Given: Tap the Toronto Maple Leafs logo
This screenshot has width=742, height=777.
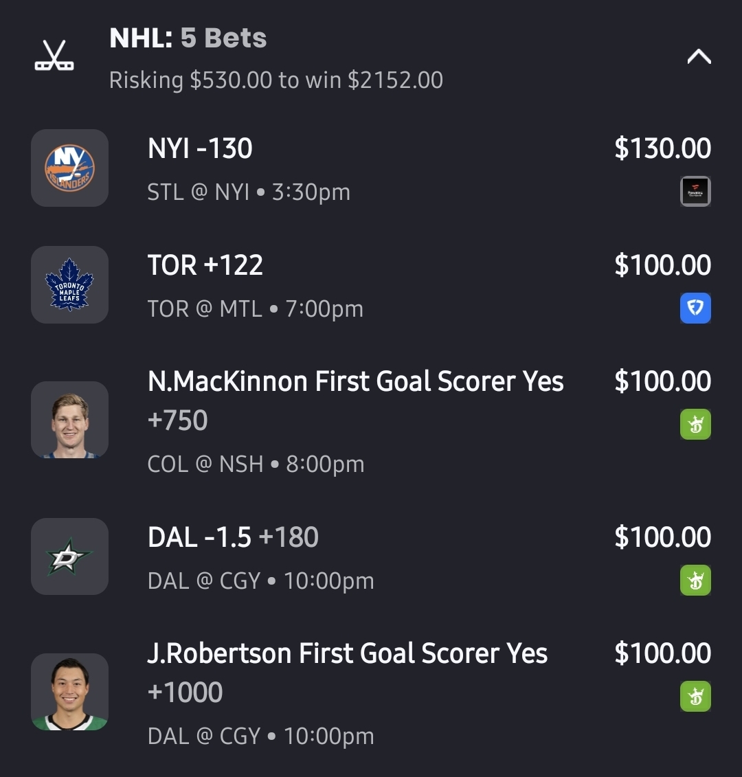Looking at the screenshot, I should point(69,284).
